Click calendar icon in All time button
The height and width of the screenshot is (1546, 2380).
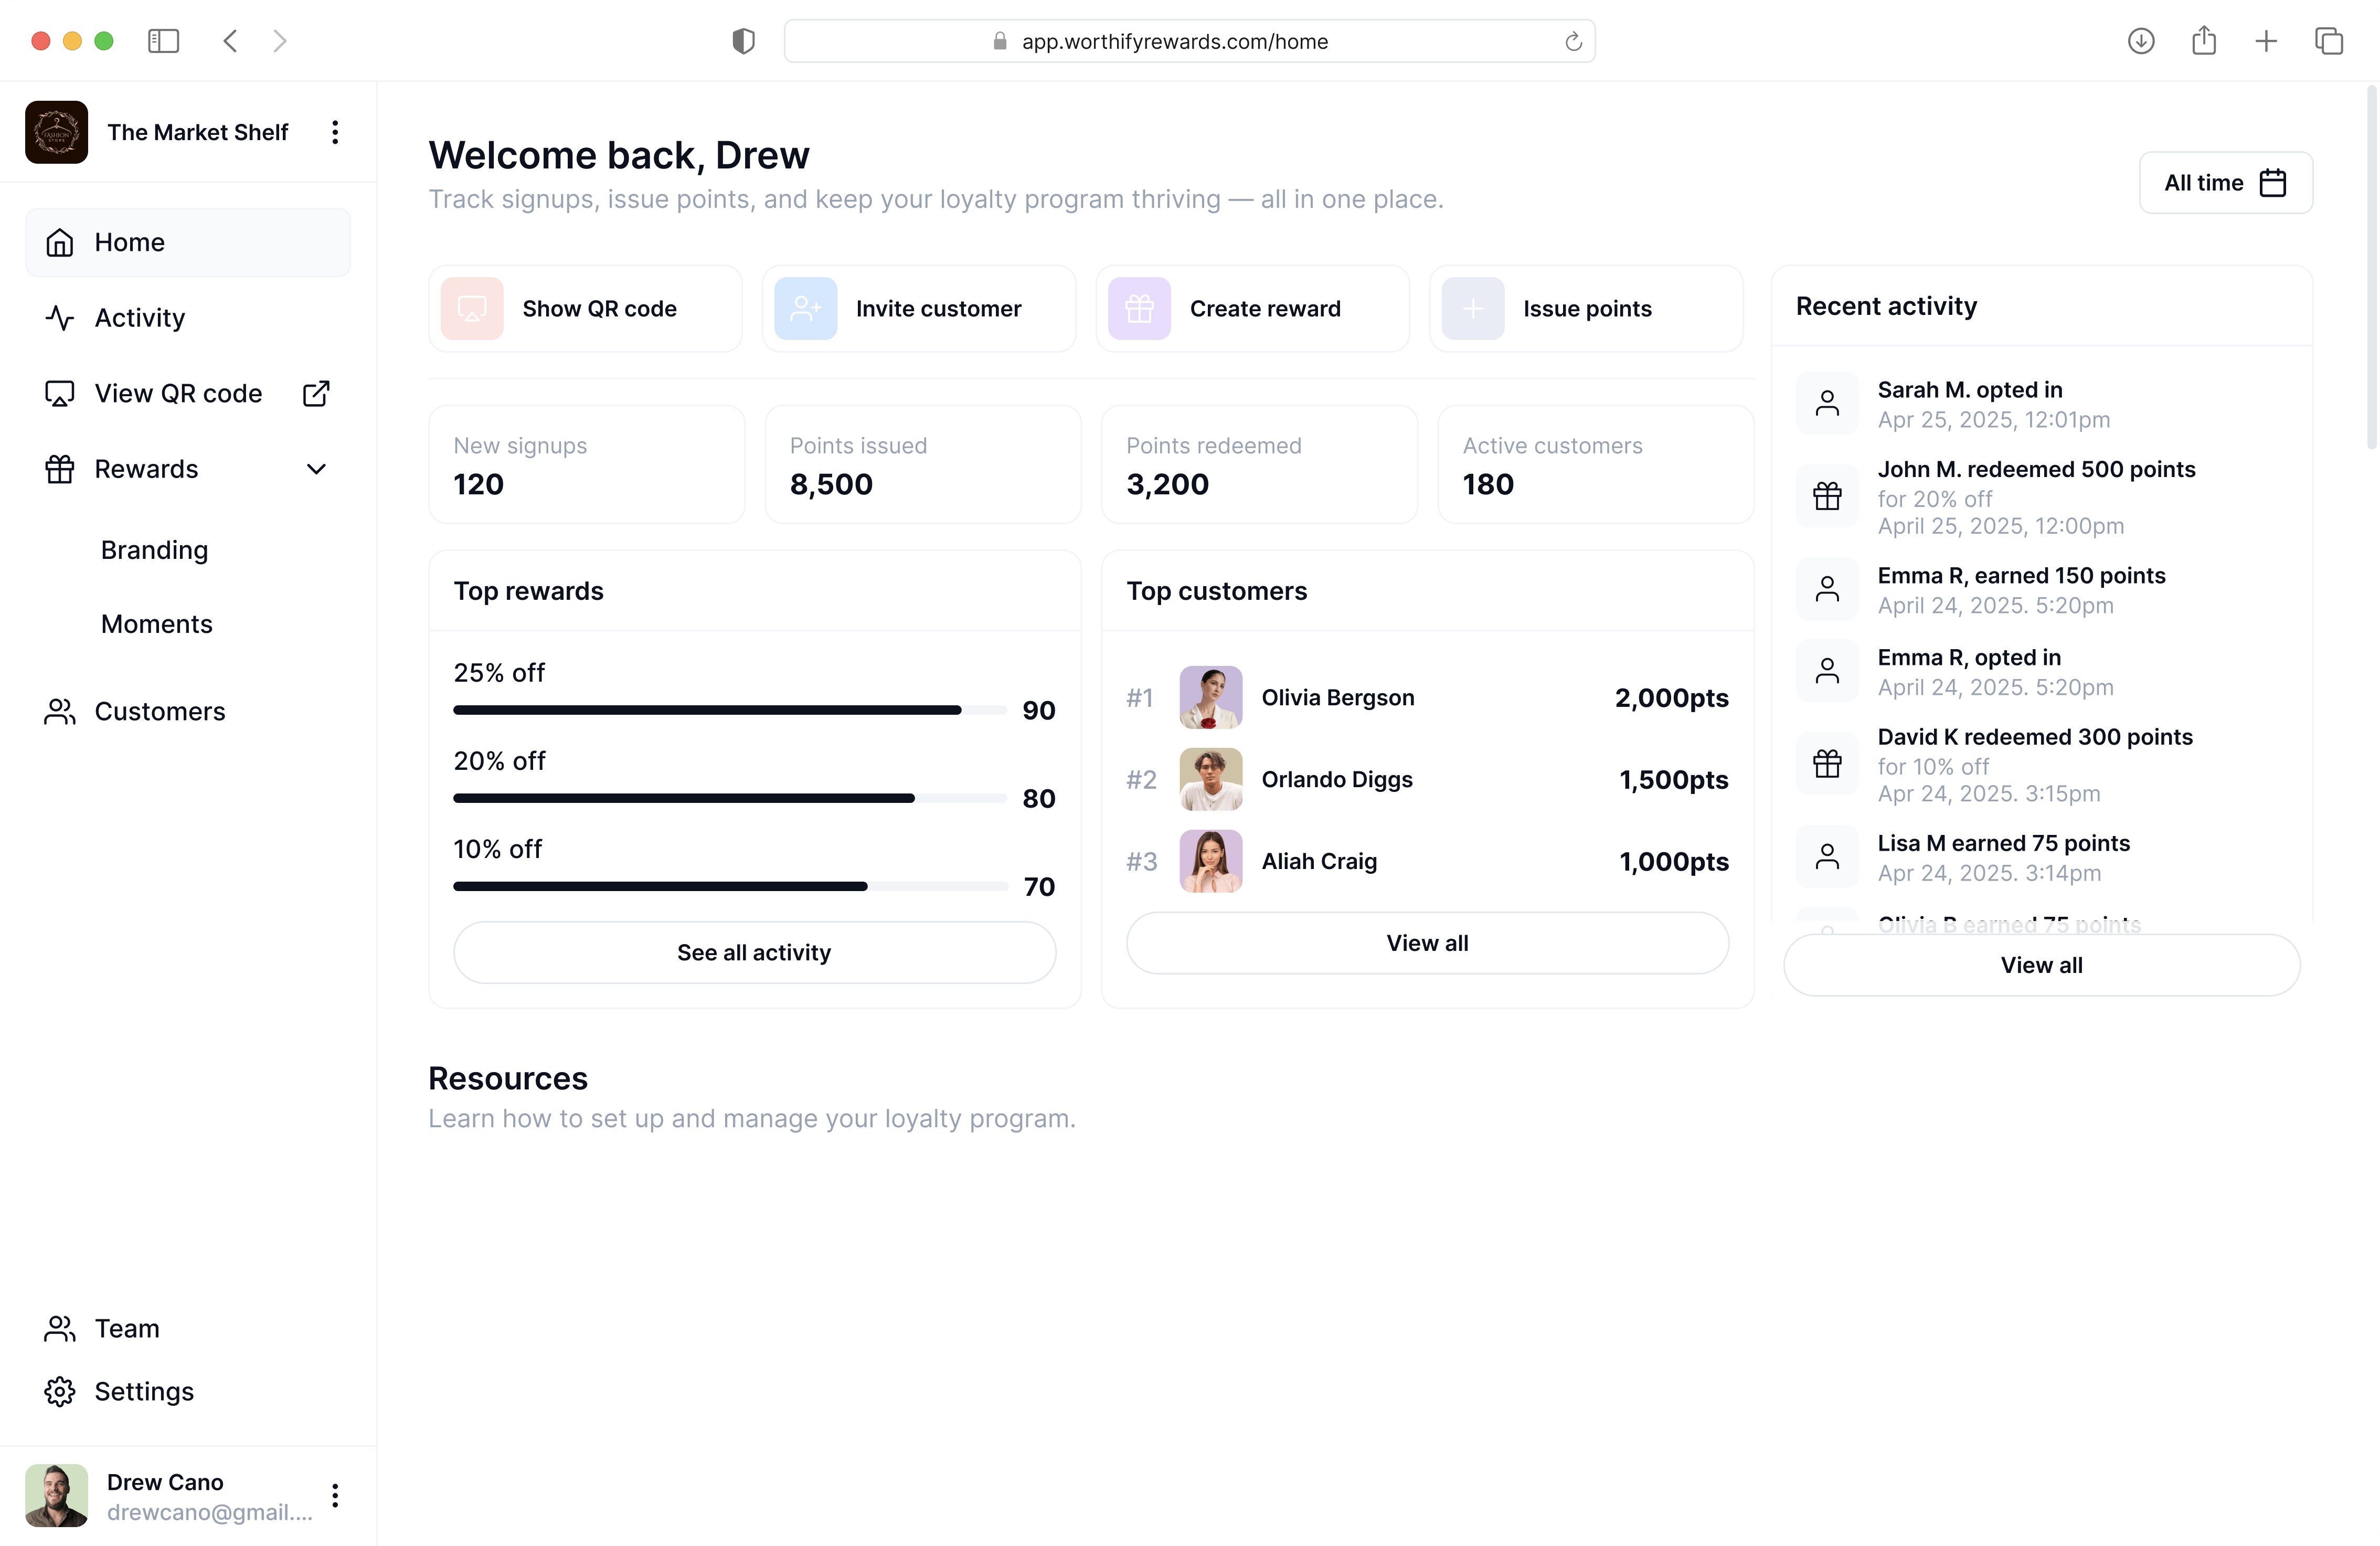(2273, 183)
